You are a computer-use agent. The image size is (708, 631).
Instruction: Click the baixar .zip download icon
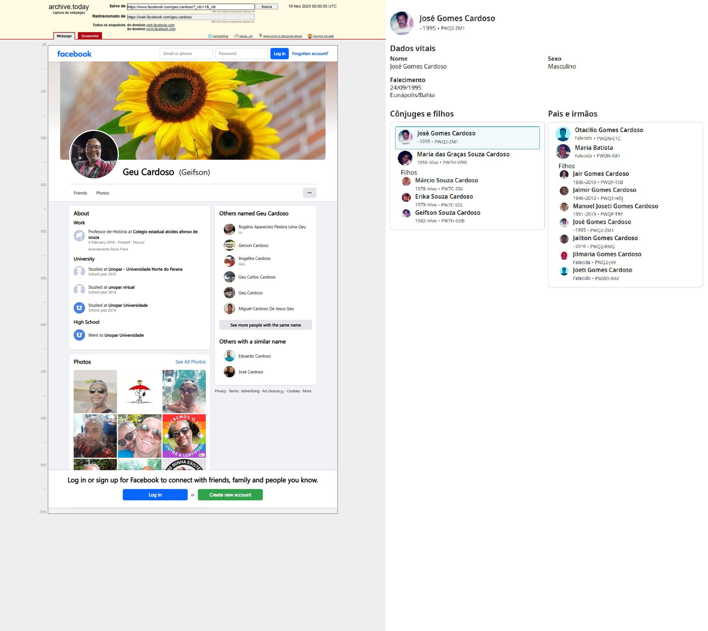click(236, 36)
